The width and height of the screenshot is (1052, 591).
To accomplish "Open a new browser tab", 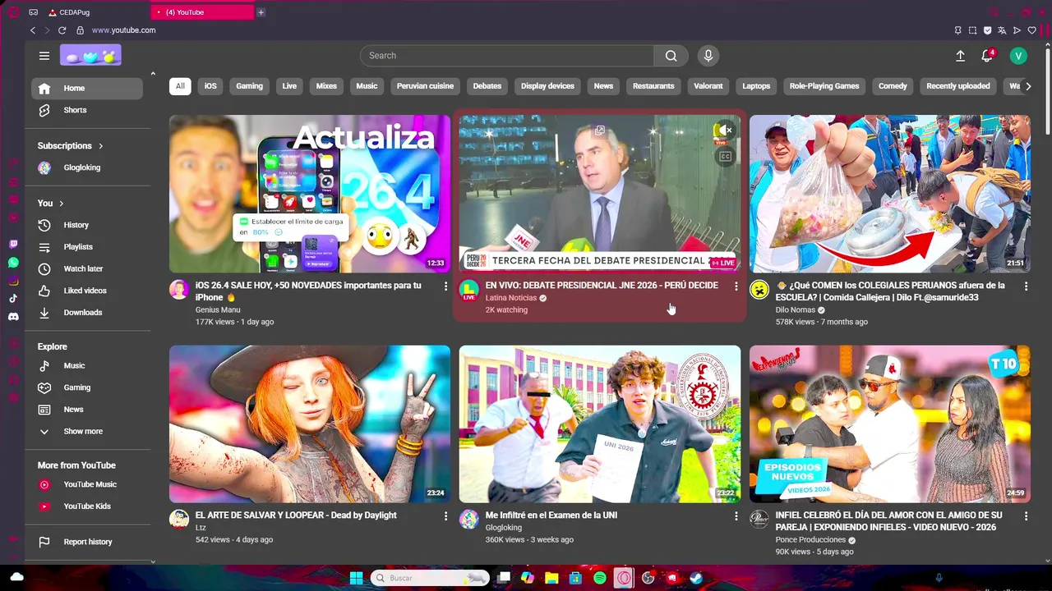I will (x=261, y=12).
